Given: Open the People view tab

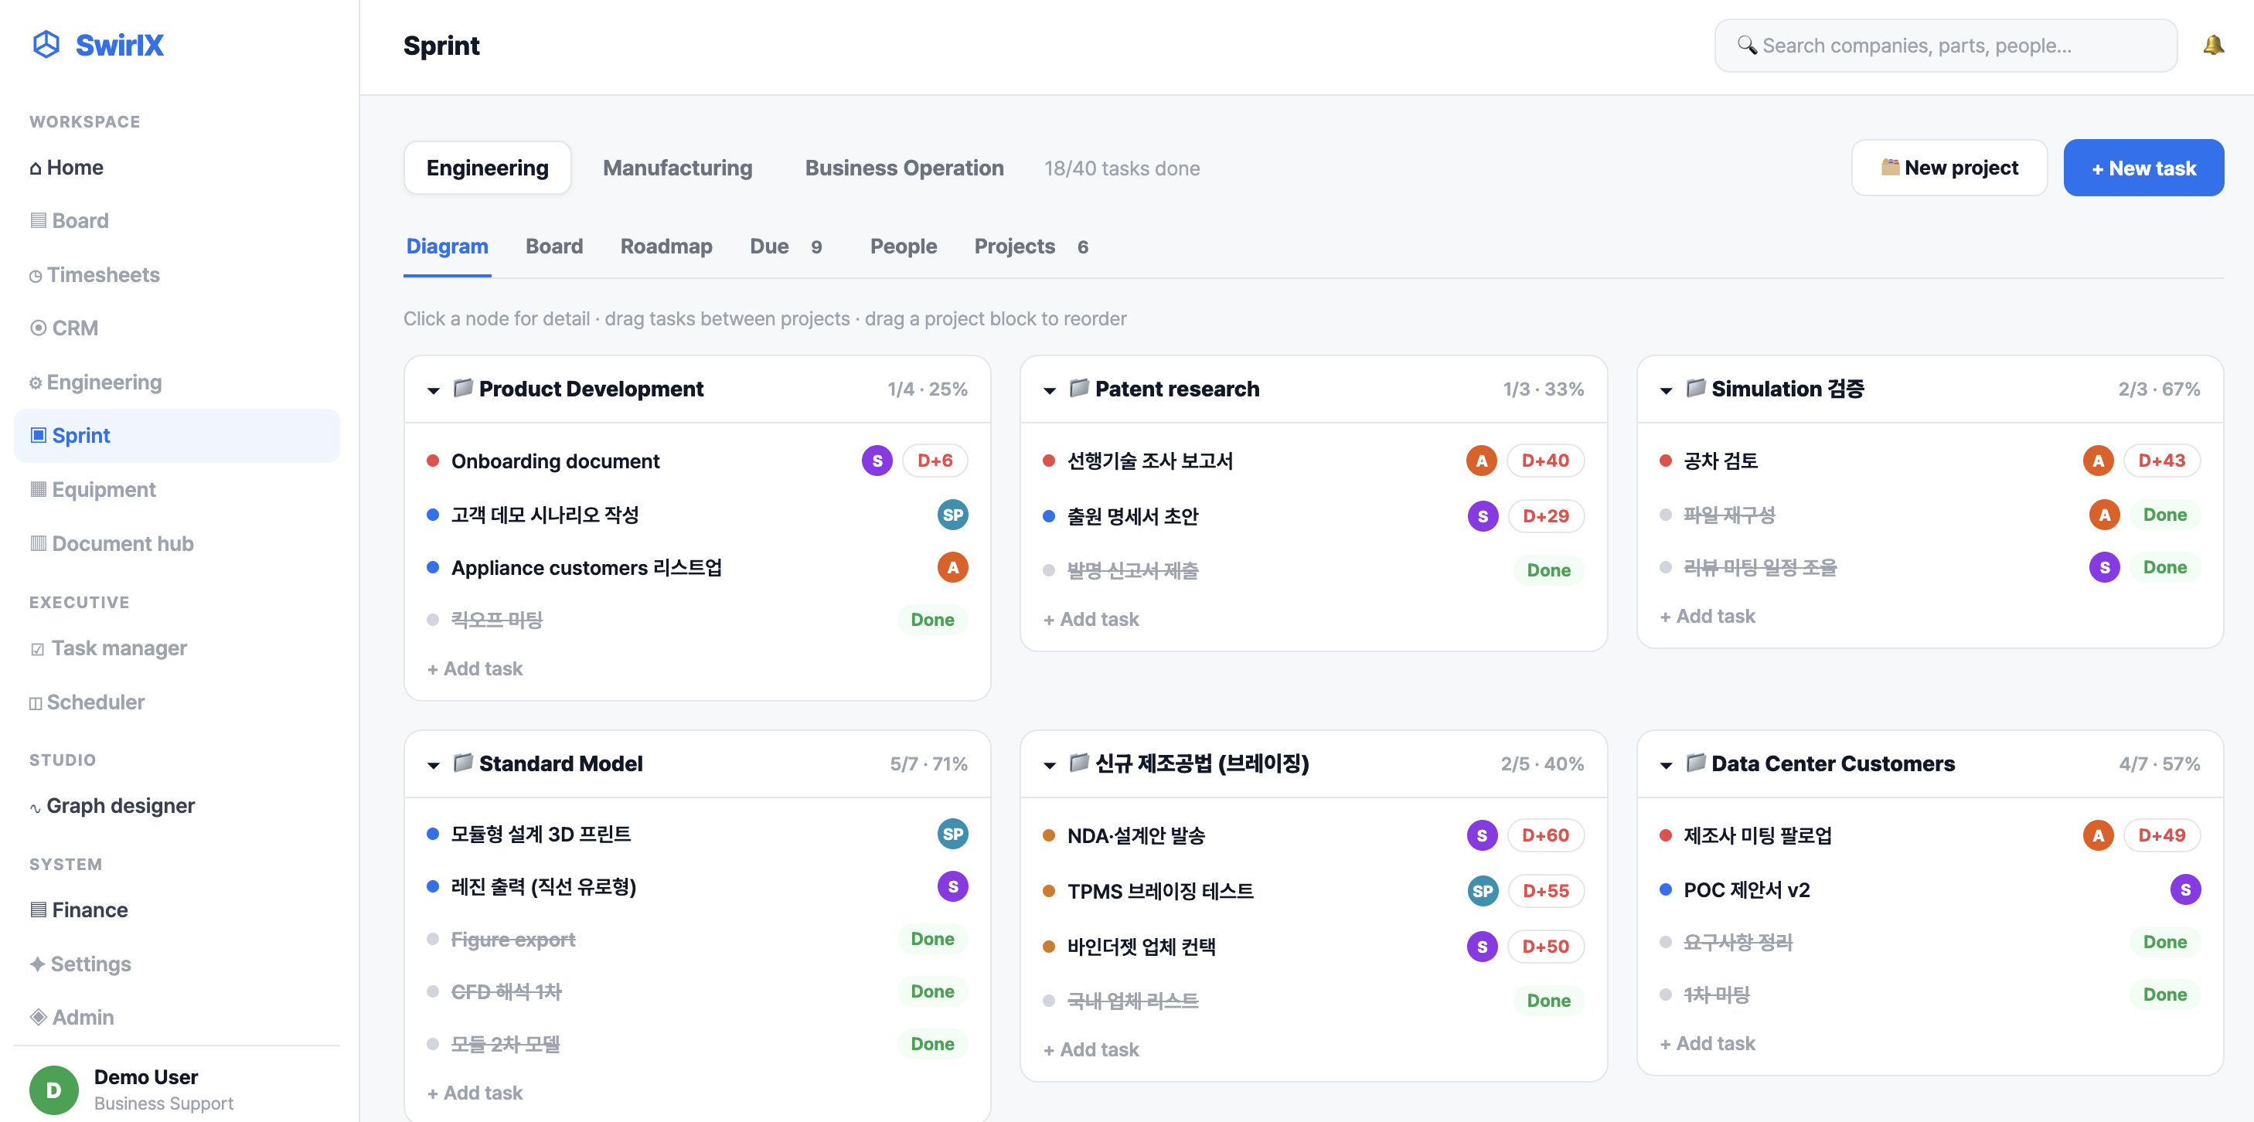Looking at the screenshot, I should coord(903,246).
